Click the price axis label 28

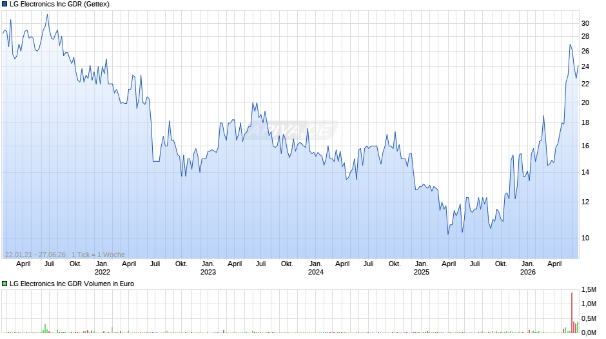pyautogui.click(x=585, y=36)
